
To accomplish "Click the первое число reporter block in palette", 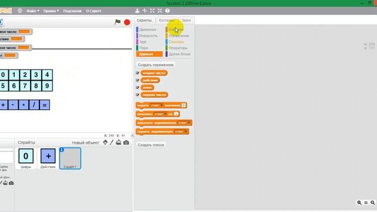I will click(154, 95).
